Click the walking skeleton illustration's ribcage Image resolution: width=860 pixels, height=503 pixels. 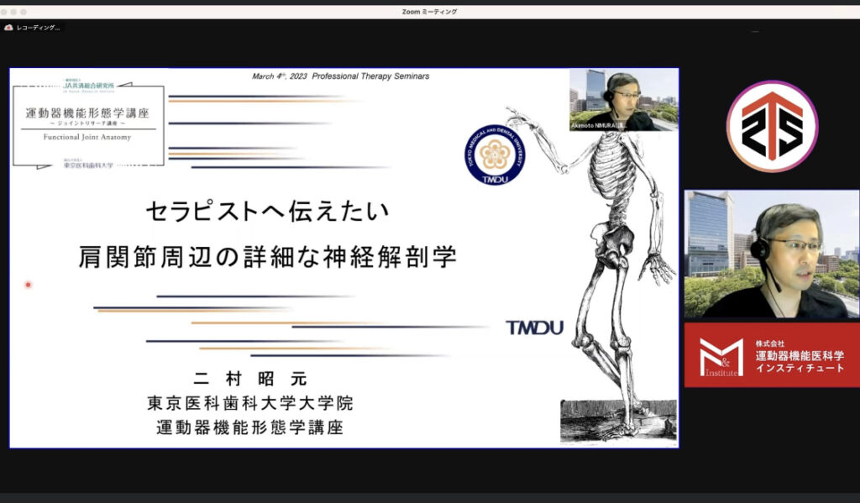coord(611,166)
